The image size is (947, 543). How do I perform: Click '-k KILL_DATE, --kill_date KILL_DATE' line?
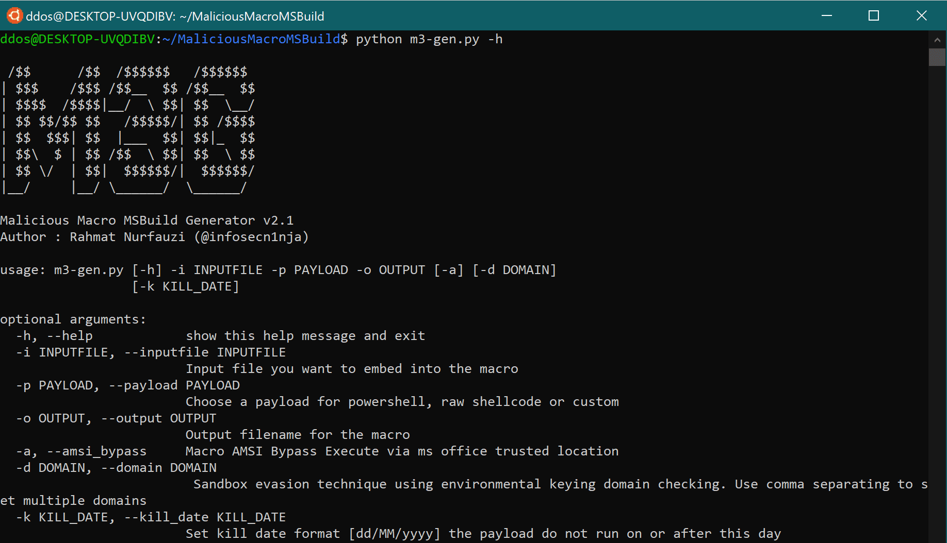click(x=151, y=517)
